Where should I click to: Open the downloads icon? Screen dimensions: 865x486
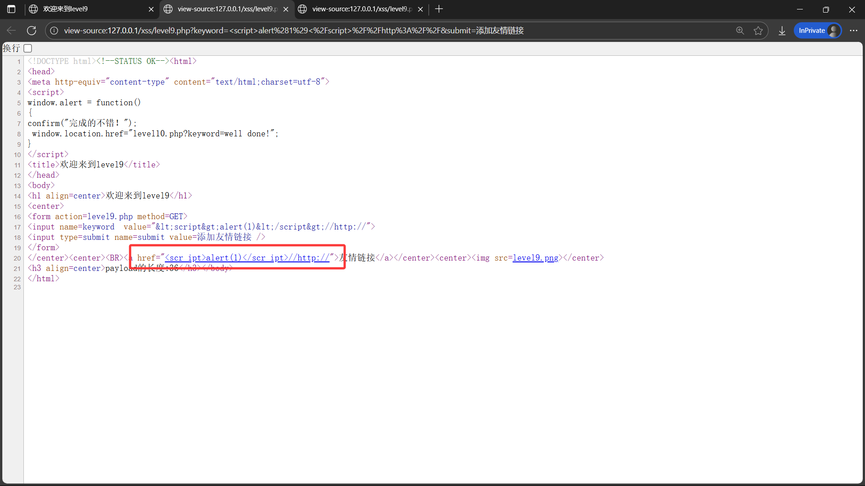coord(782,31)
